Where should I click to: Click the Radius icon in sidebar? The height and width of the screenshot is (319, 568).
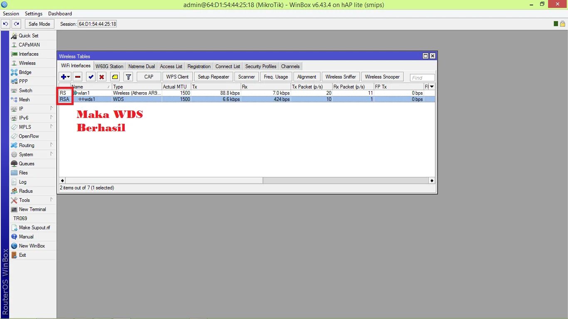14,191
